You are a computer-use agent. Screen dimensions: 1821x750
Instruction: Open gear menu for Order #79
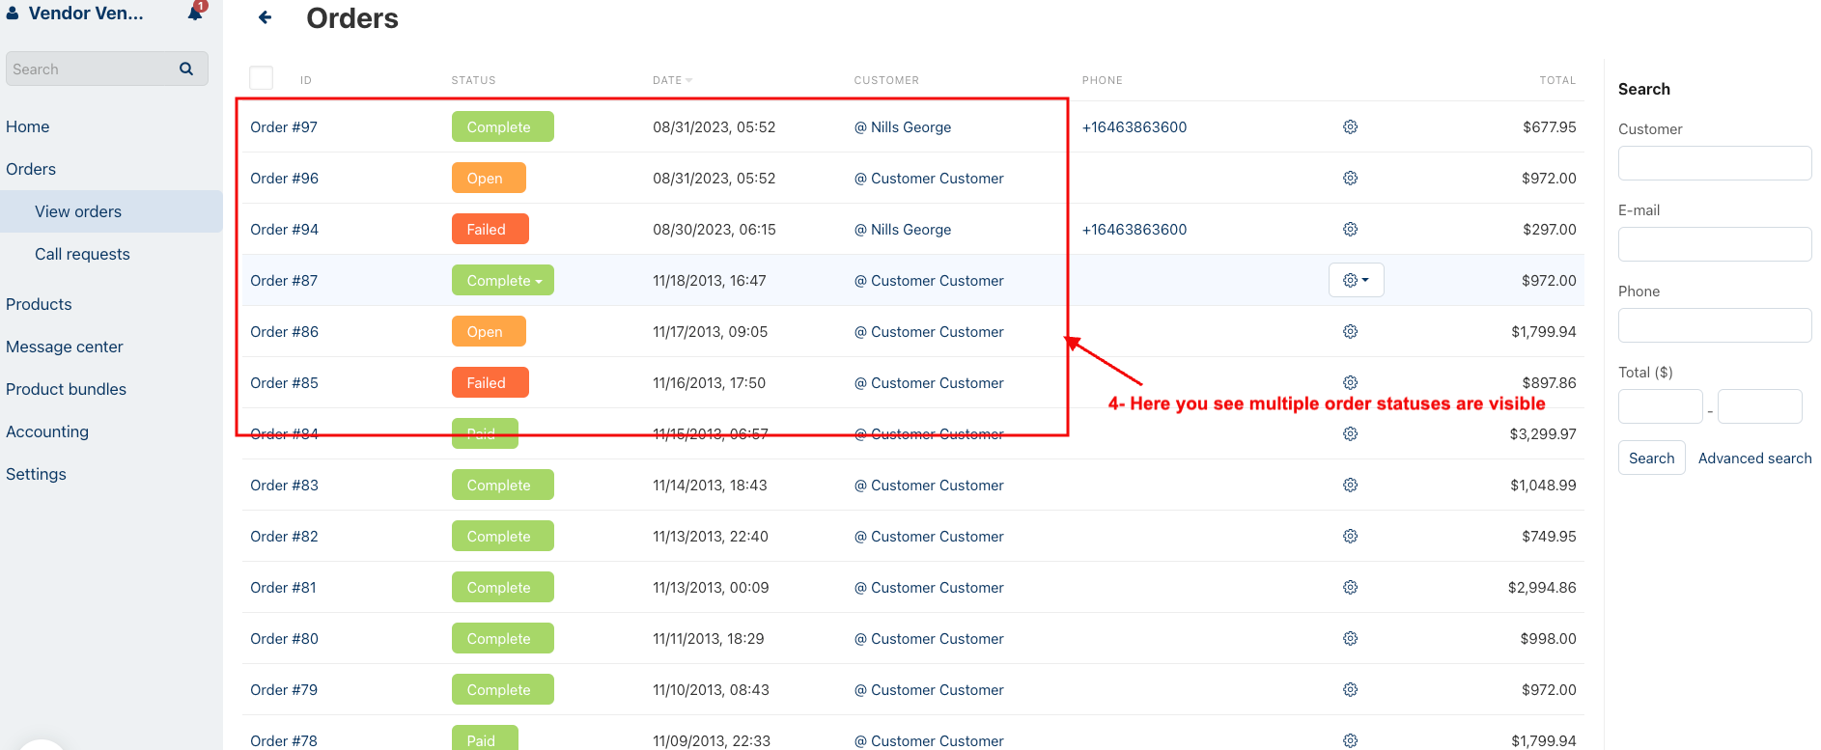[1350, 689]
